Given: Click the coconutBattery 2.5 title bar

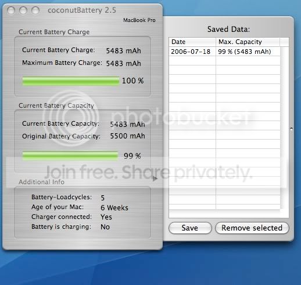Looking at the screenshot, I should 83,10.
